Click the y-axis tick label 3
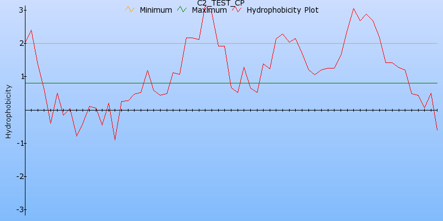The height and width of the screenshot is (221, 443). [x=20, y=10]
